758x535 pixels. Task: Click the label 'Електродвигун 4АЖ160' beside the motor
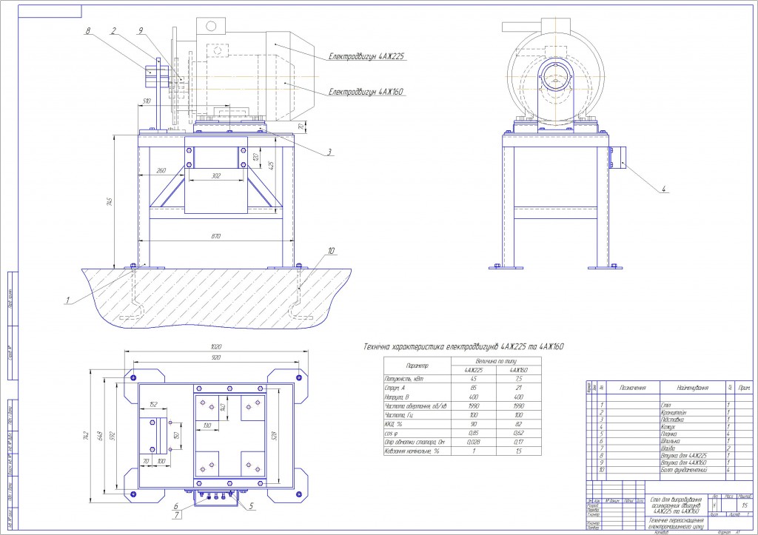[x=366, y=92]
